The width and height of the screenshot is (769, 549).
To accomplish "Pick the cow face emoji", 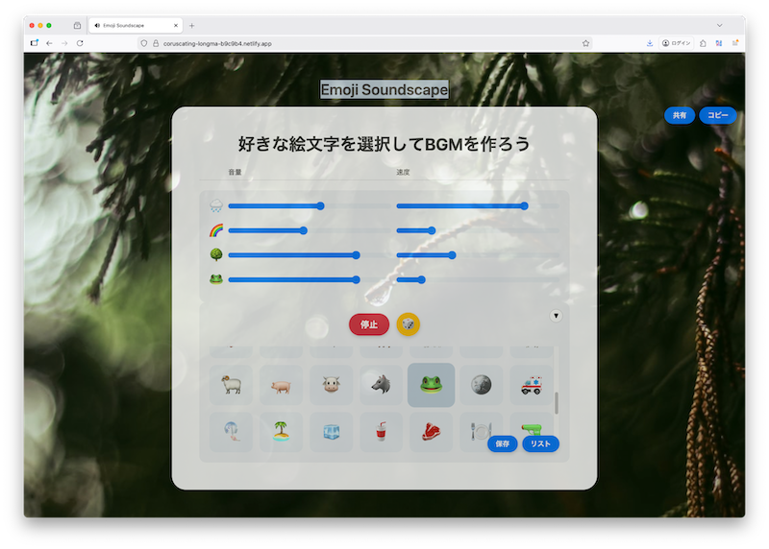I will click(x=331, y=385).
